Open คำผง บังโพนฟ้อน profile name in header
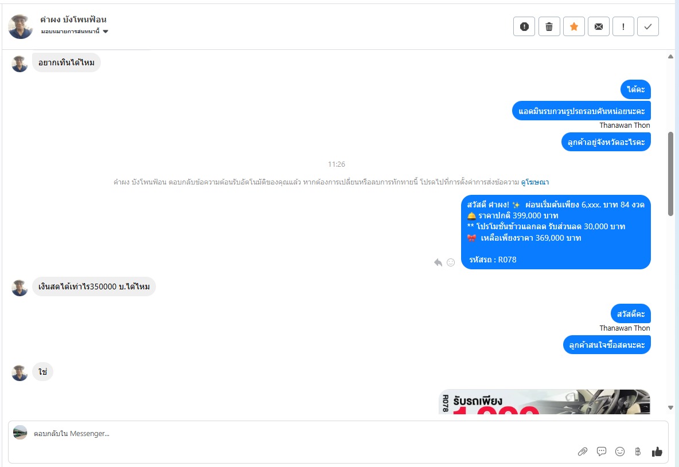Screen dimensions: 679x467 pyautogui.click(x=73, y=19)
